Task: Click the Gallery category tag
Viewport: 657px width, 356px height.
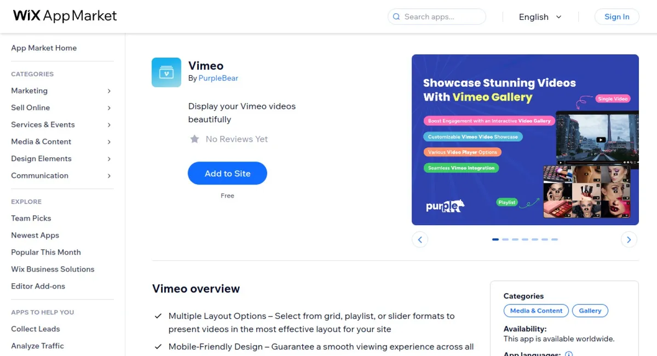Action: [x=590, y=311]
